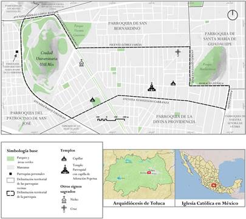Click the Ciudad Universitaria UAEMéx label
This screenshot has width=246, height=219.
(x=47, y=59)
